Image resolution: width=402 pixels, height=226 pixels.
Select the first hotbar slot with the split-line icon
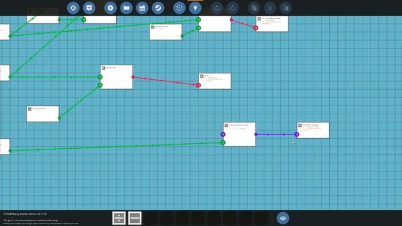pos(119,218)
